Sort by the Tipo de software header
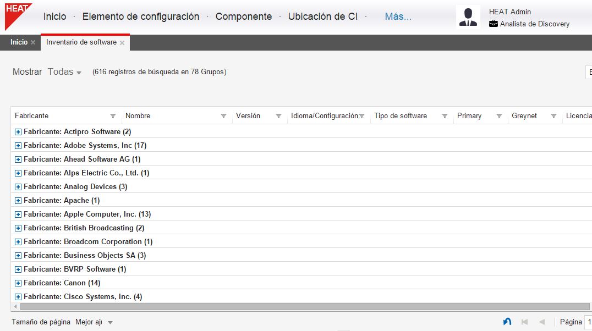This screenshot has width=592, height=331. 401,116
